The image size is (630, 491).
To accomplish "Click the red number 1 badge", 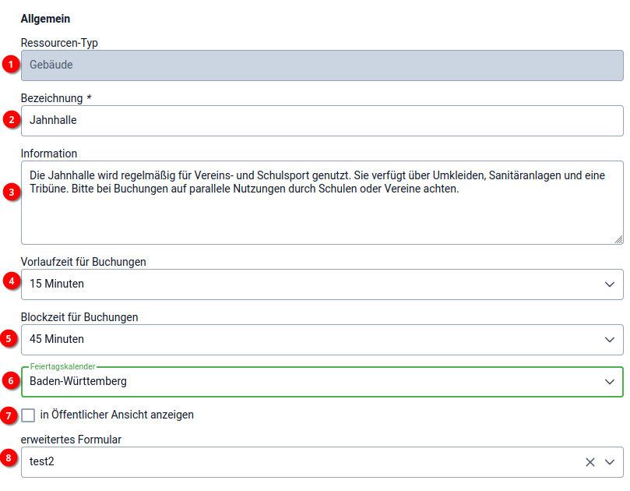I will point(10,65).
